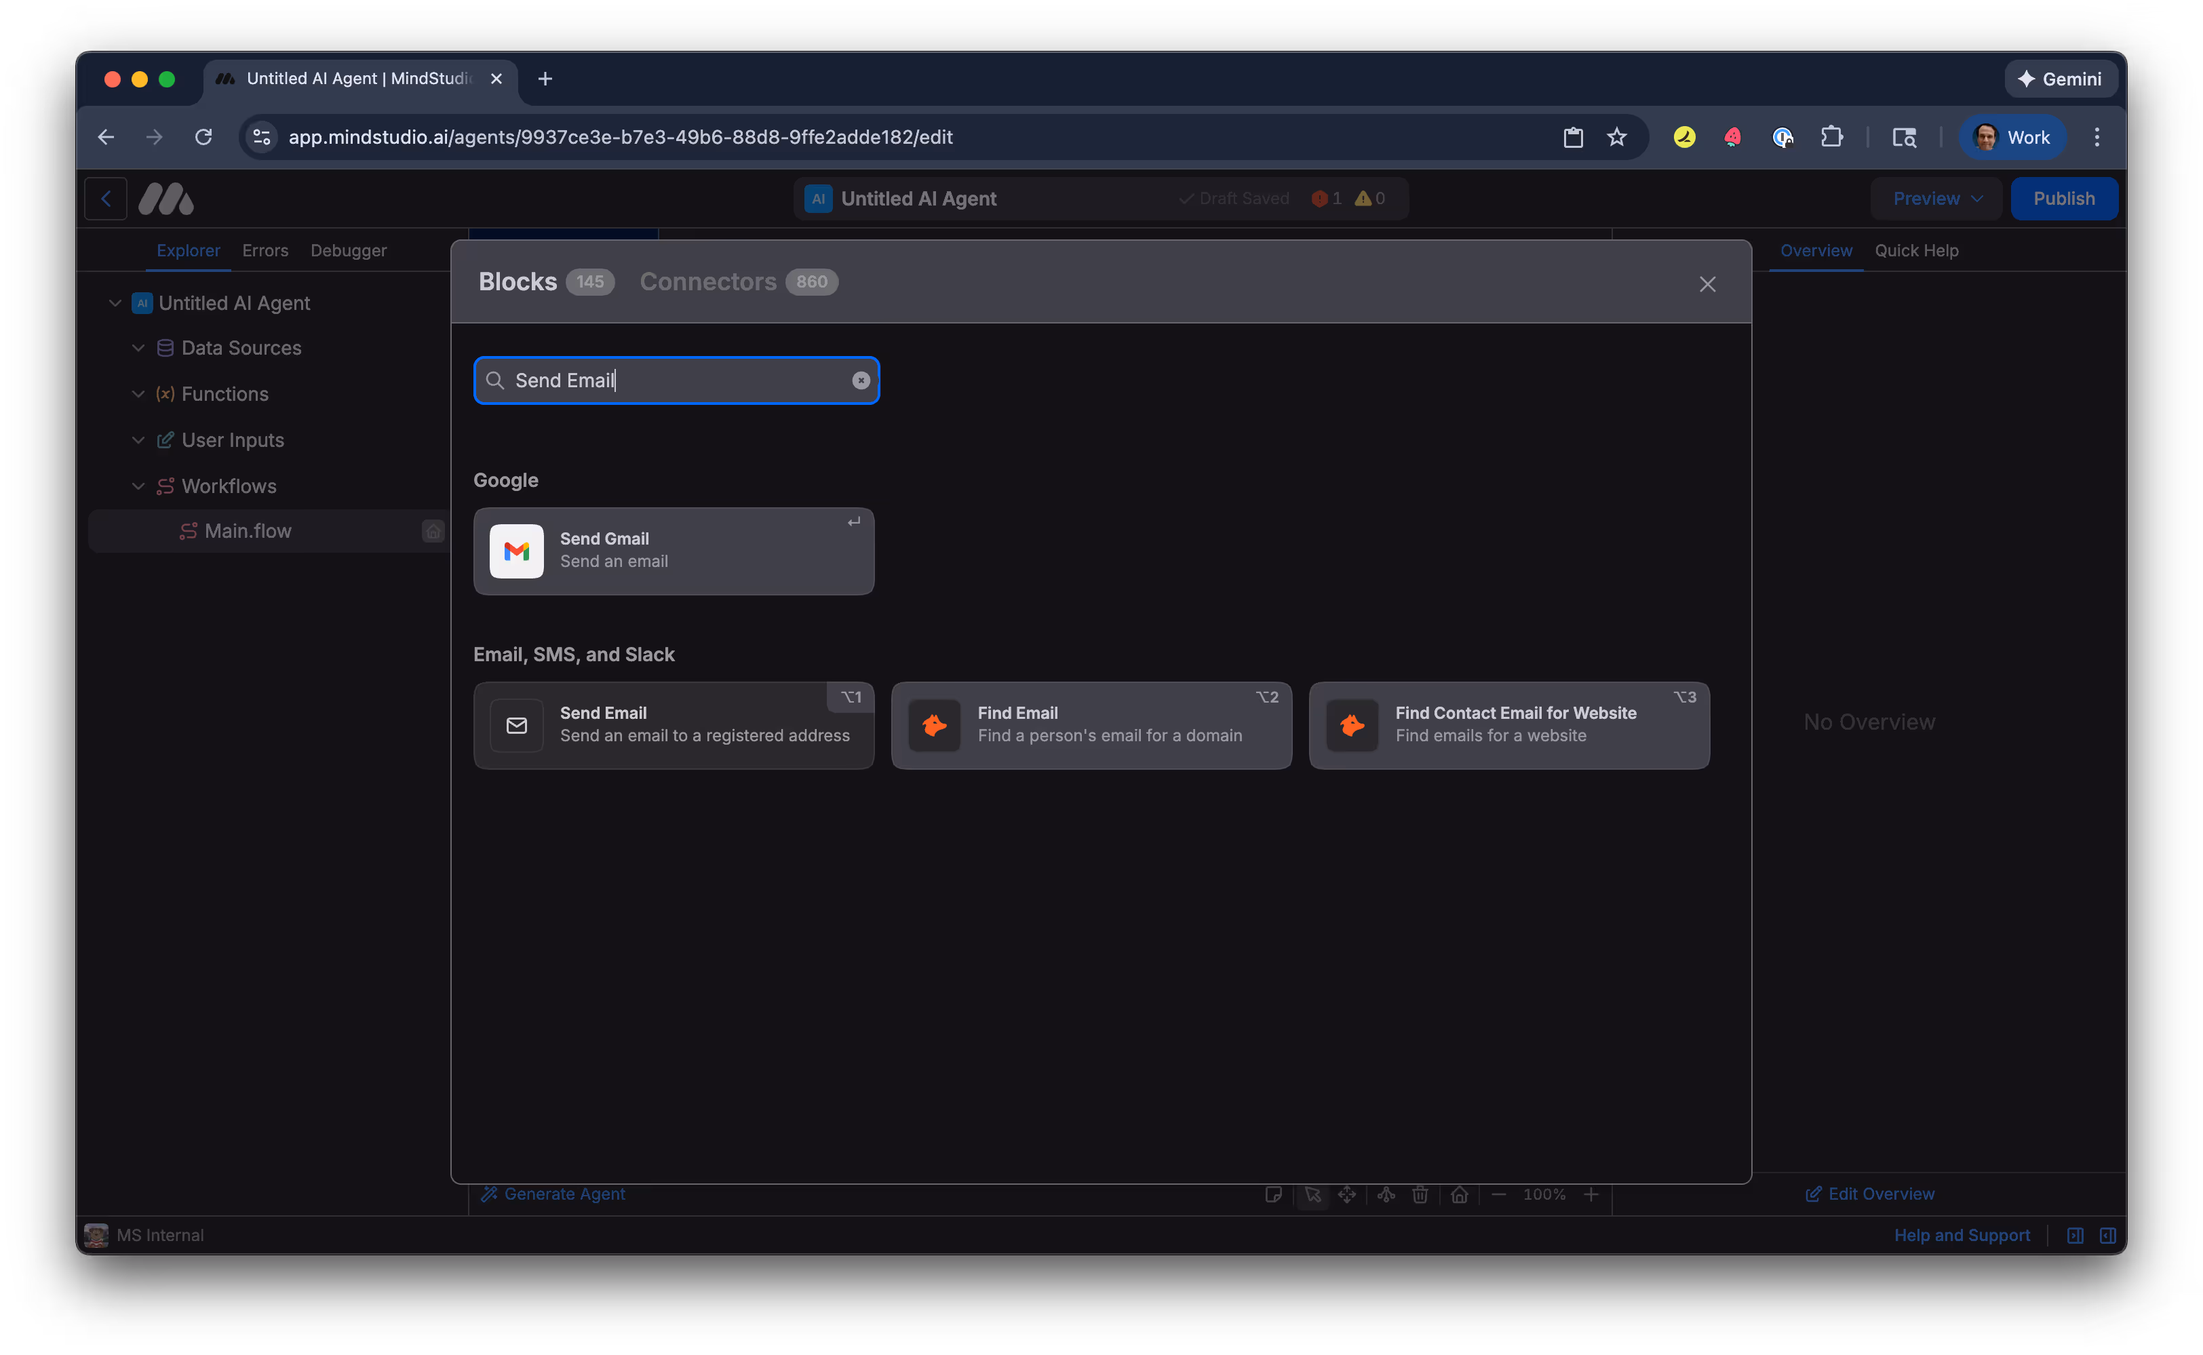2203x1355 pixels.
Task: Select the pan tool in the canvas toolbar
Action: 1348,1194
